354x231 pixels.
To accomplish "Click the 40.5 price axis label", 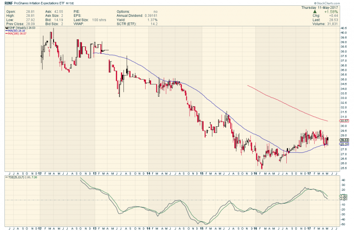I will (x=344, y=28).
